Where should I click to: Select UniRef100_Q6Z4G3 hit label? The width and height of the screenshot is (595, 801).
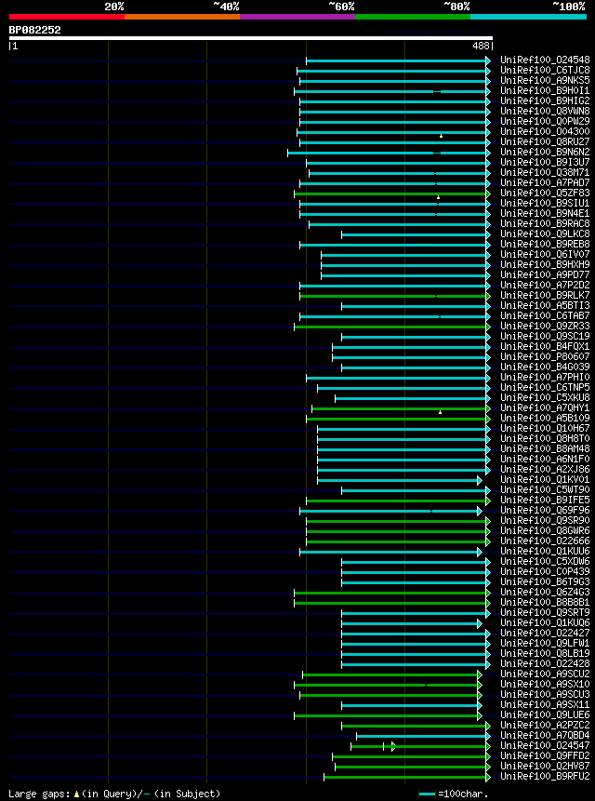[x=545, y=592]
